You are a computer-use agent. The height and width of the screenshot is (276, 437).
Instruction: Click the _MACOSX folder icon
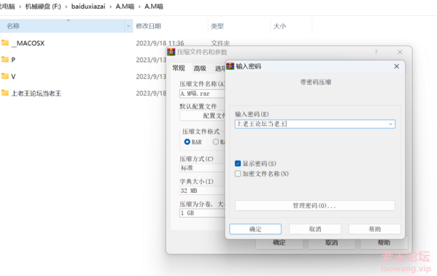tap(5, 43)
